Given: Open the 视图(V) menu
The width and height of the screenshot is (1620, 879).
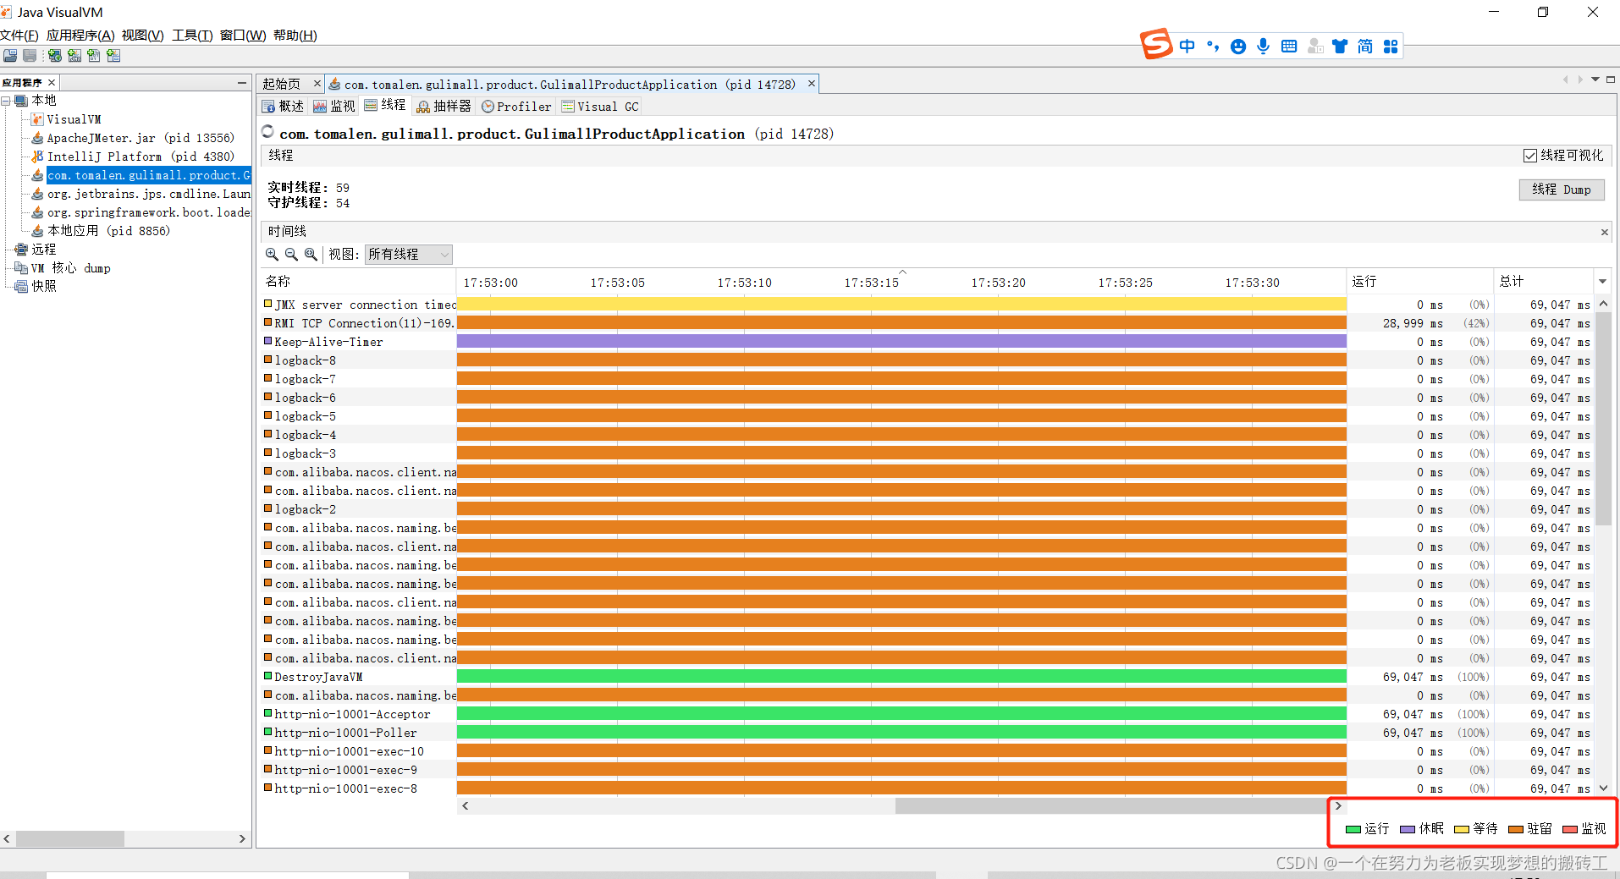Looking at the screenshot, I should [x=142, y=36].
